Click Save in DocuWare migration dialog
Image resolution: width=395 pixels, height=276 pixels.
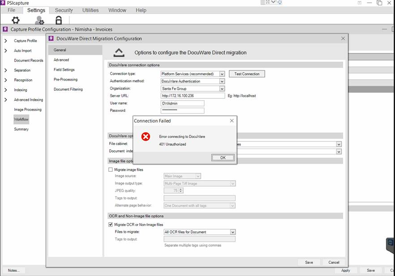tap(309, 262)
